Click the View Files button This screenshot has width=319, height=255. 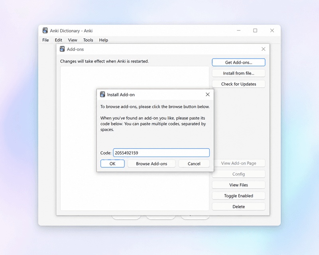(x=238, y=185)
